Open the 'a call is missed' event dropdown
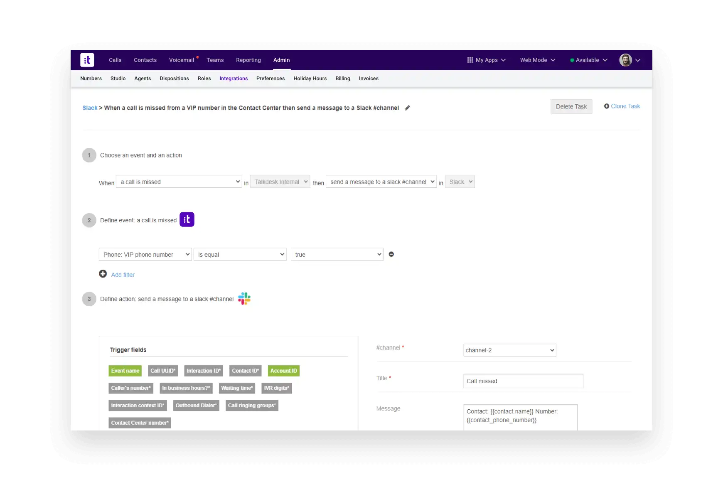723x482 pixels. (x=179, y=182)
